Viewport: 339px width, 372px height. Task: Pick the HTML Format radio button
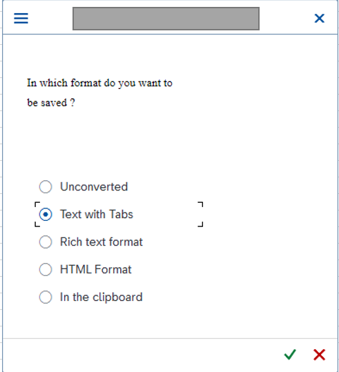pos(46,269)
